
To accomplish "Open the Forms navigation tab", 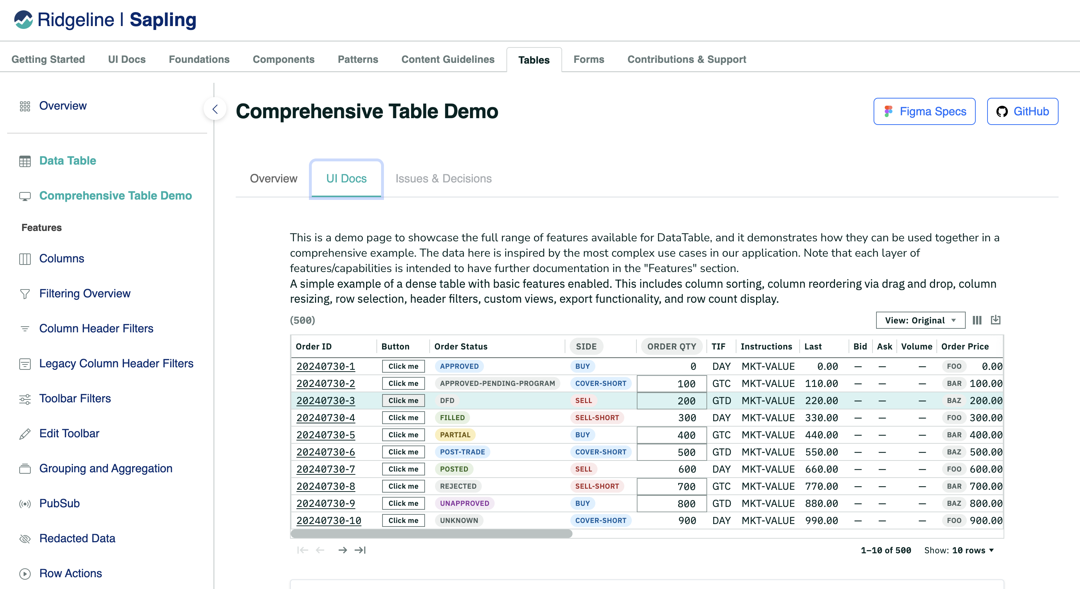I will point(589,60).
